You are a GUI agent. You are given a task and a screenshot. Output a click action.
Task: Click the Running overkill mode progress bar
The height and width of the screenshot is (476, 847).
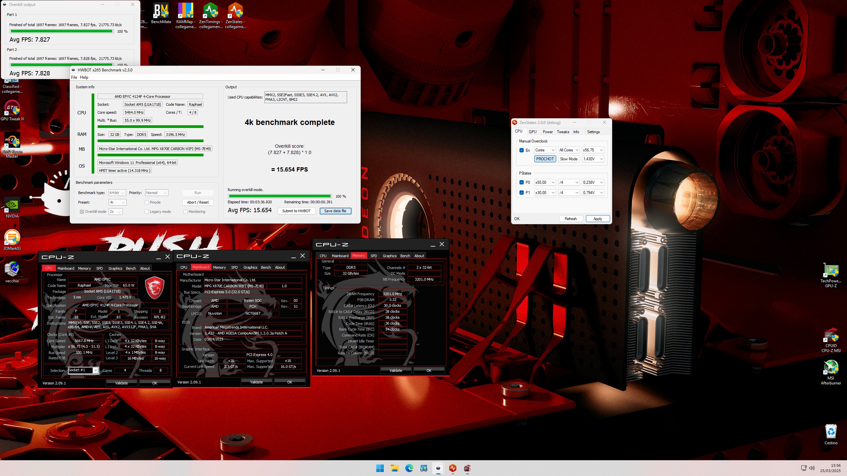[280, 196]
